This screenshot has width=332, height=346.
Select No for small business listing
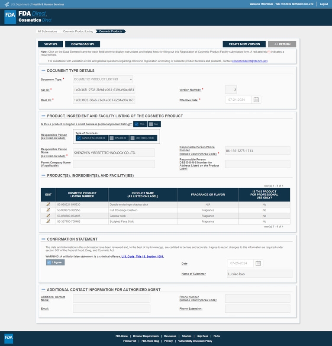154,124
